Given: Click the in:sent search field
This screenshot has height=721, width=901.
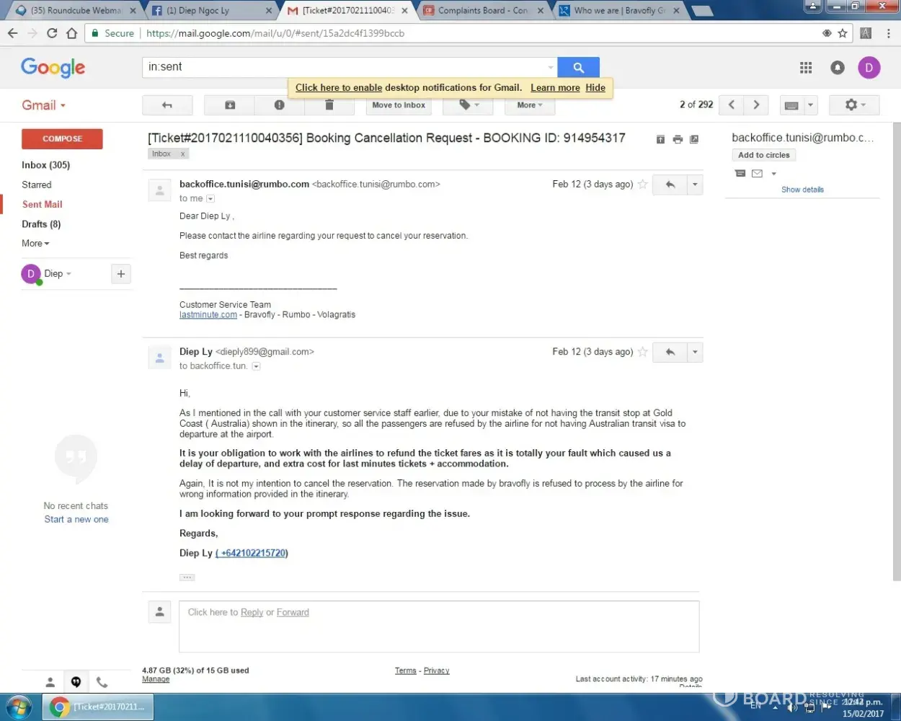Looking at the screenshot, I should [346, 67].
